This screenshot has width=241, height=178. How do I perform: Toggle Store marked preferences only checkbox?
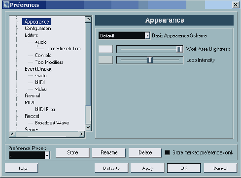coord(167,152)
